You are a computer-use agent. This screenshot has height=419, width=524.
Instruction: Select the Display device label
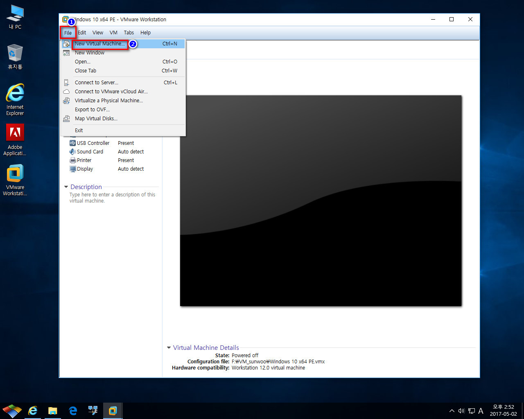(x=85, y=169)
